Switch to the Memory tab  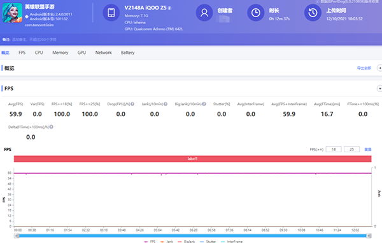[x=60, y=53]
